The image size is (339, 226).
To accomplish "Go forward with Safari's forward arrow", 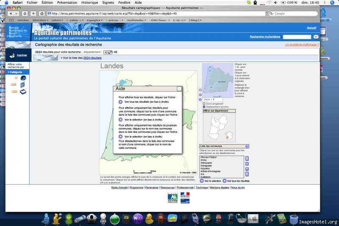I will [x=16, y=14].
